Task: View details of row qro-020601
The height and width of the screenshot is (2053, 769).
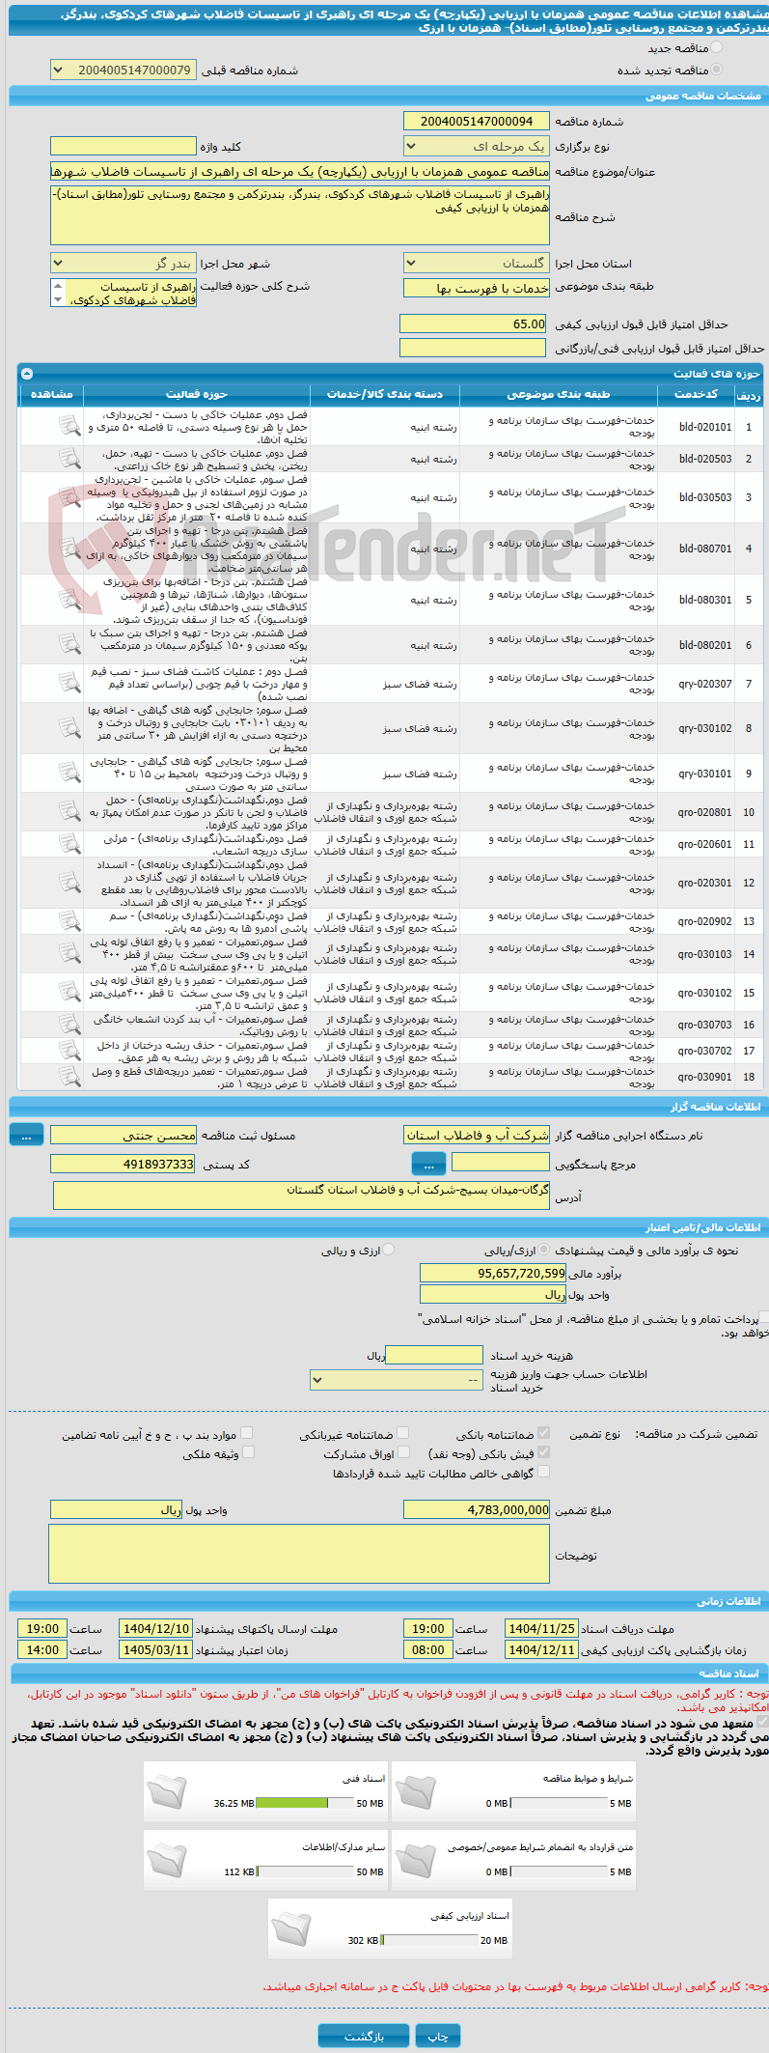Action: [x=69, y=844]
